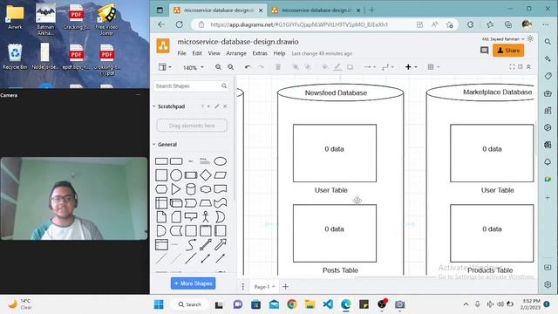Viewport: 558px width, 314px height.
Task: Choose the hexagon shape in General palette
Action: pos(161,189)
